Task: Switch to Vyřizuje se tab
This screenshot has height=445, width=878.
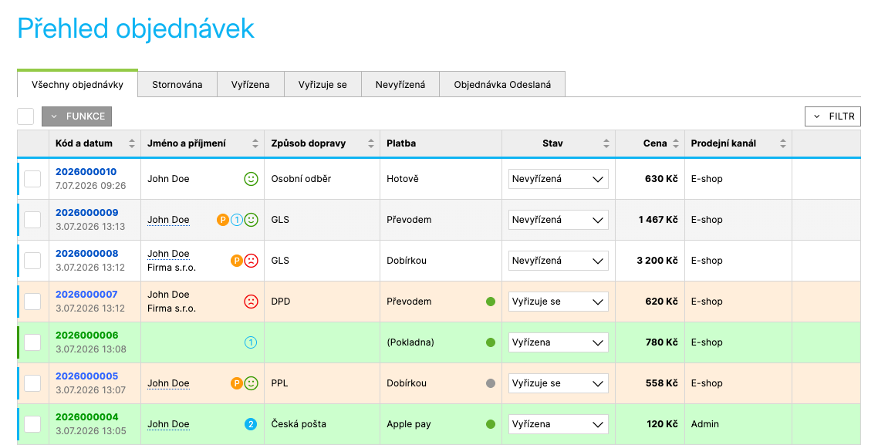Action: 322,85
